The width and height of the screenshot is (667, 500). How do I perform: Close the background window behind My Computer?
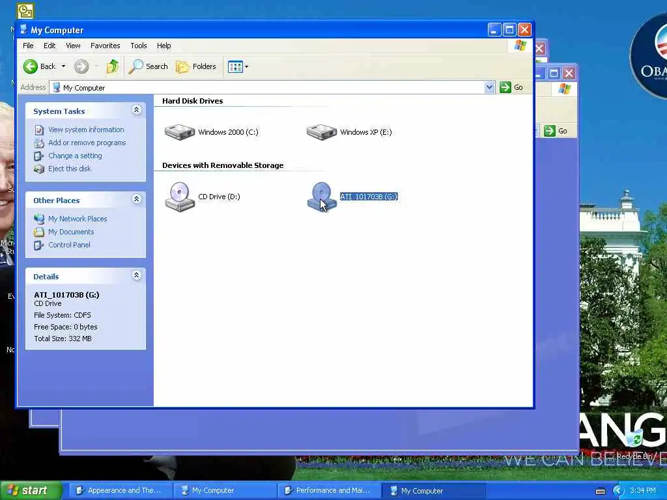click(569, 73)
